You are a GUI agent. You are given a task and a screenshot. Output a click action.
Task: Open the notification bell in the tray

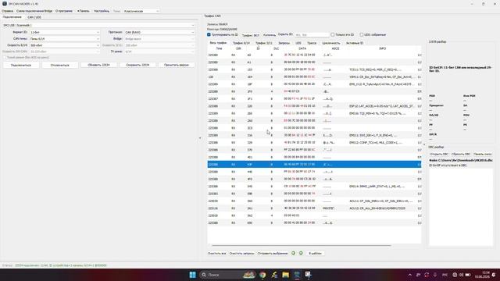pyautogui.click(x=494, y=275)
